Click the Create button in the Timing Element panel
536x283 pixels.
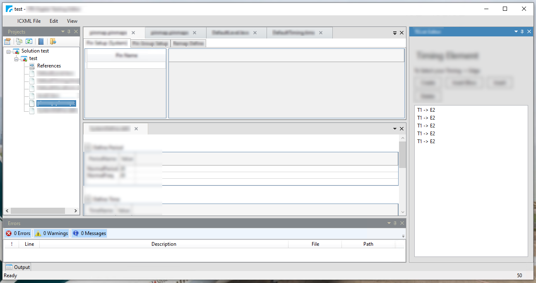[428, 82]
